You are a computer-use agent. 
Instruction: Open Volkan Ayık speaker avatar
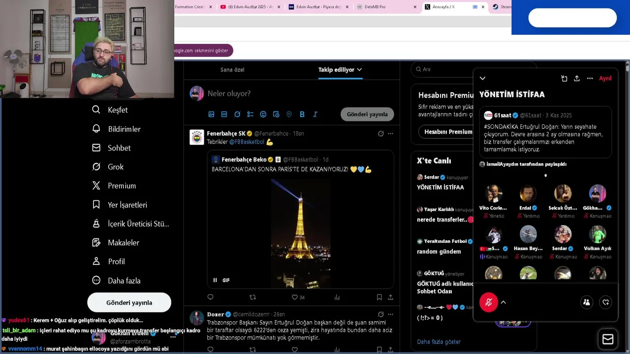[598, 234]
